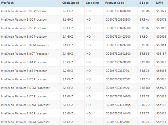This screenshot has height=125, width=168.
Task: Select Intel Xeon Platinum 8156 Processor name
Action: coord(24,20)
